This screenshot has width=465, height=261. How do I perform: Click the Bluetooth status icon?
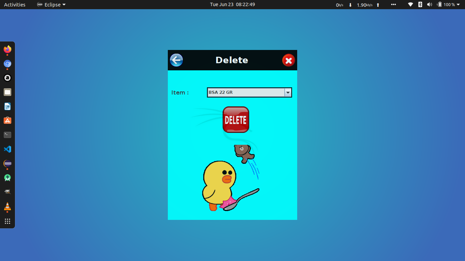[420, 4]
